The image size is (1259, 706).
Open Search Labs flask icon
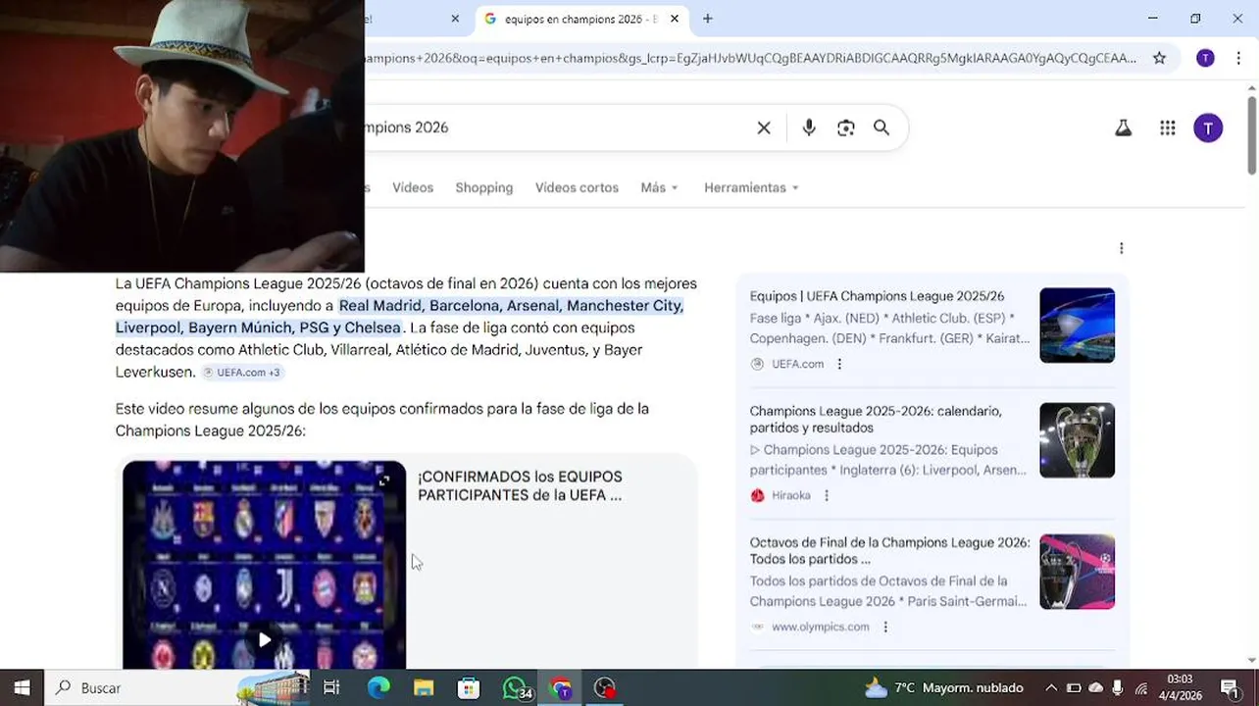point(1124,127)
